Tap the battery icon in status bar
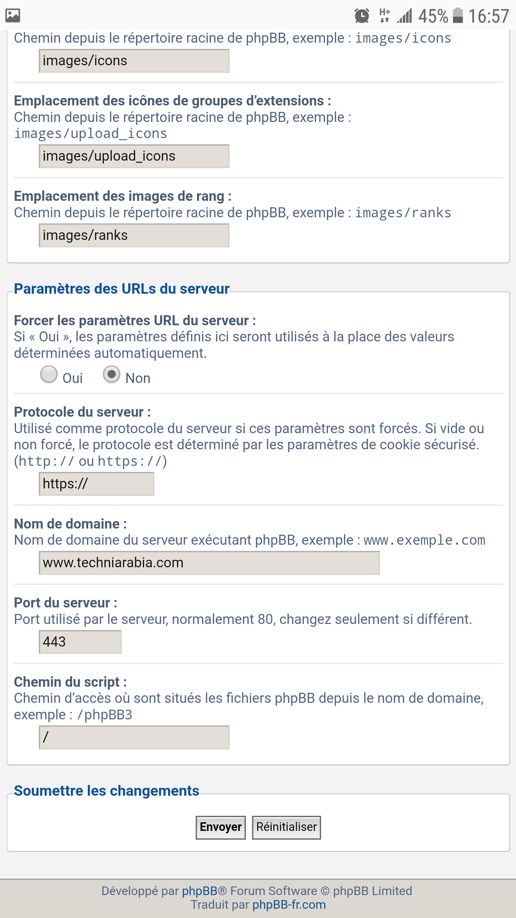The image size is (516, 918). point(458,15)
